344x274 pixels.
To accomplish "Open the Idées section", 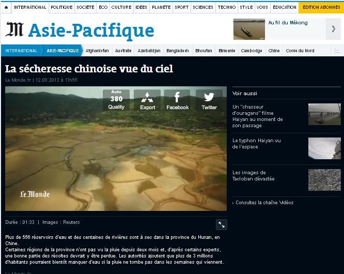I will [x=142, y=7].
